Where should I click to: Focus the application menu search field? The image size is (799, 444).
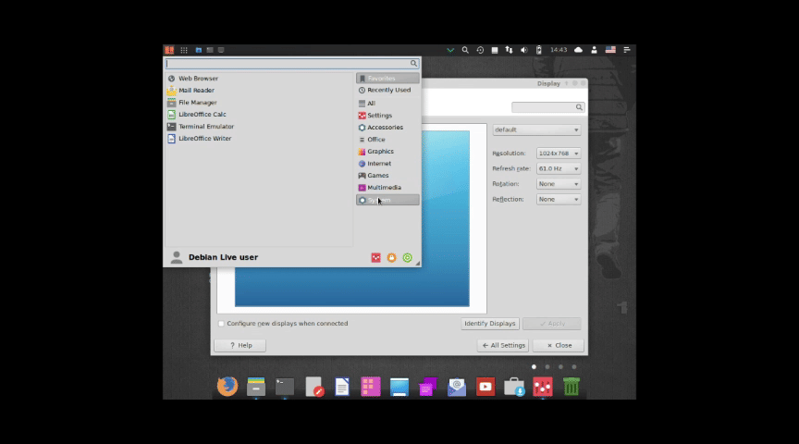(287, 64)
